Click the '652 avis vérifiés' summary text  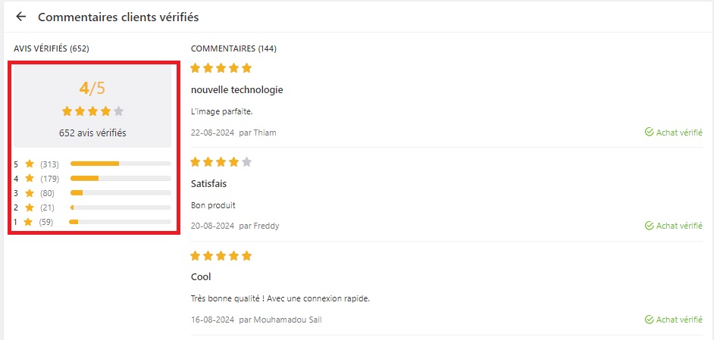point(92,133)
